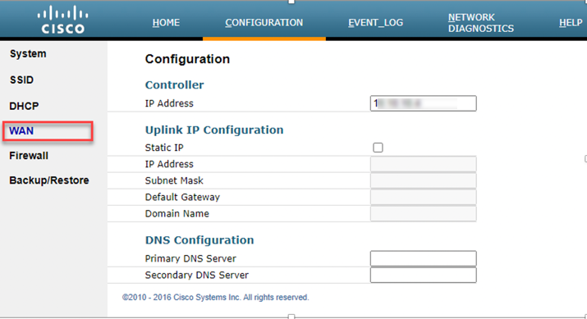Open DHCP settings in the sidebar
The height and width of the screenshot is (319, 587).
24,106
